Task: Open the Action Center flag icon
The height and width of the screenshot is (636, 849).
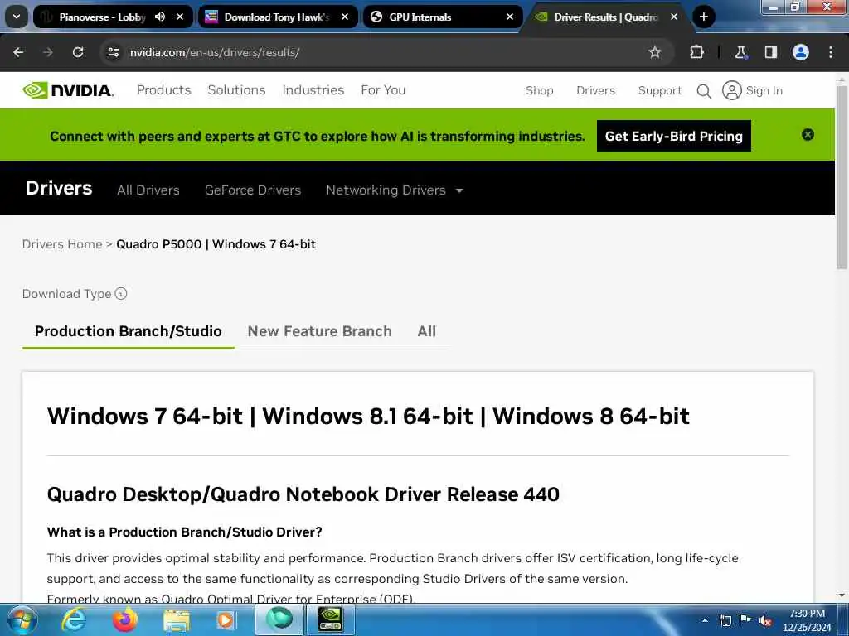Action: (x=745, y=620)
